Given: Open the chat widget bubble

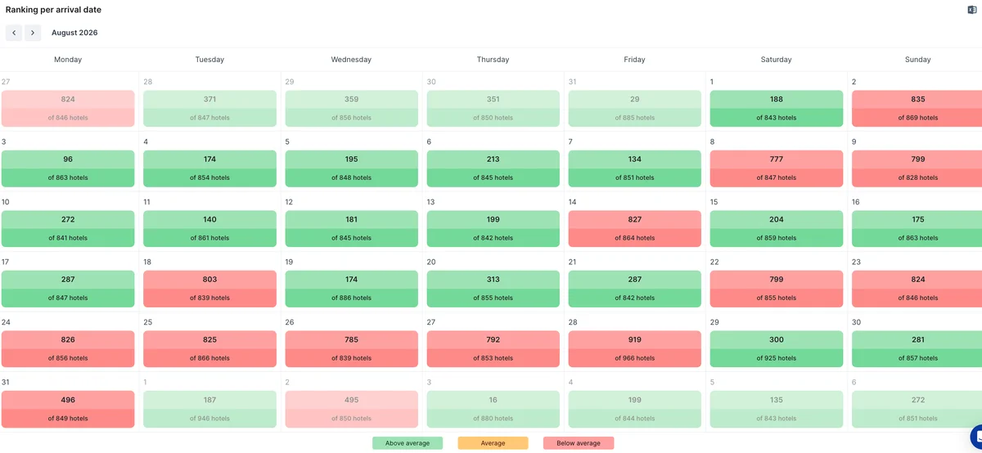Looking at the screenshot, I should pyautogui.click(x=976, y=437).
